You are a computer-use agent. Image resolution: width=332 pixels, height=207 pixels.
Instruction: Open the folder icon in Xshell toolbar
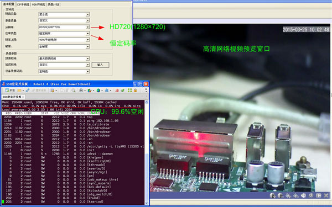pos(19,91)
